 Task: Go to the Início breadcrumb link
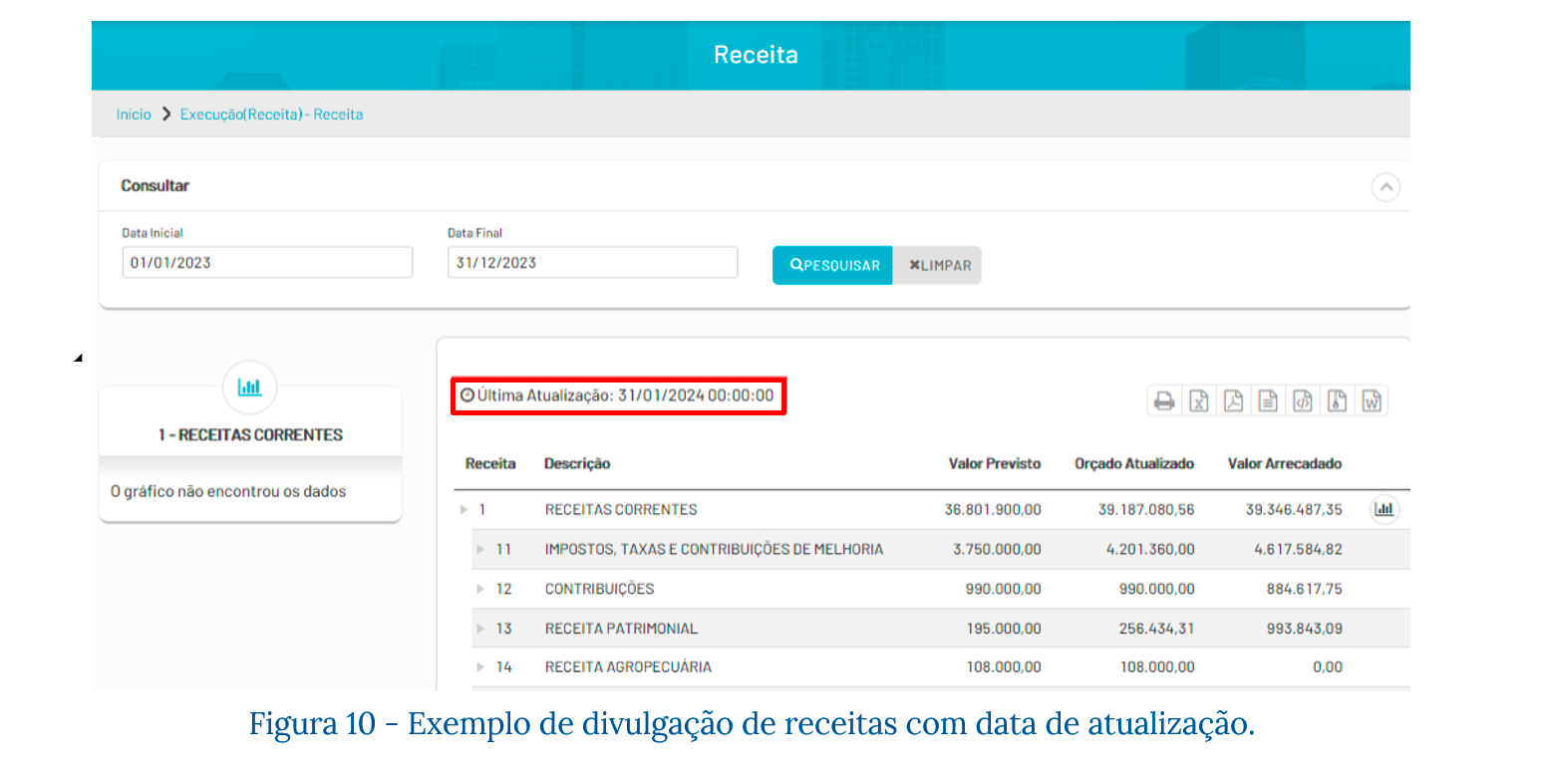click(x=134, y=115)
